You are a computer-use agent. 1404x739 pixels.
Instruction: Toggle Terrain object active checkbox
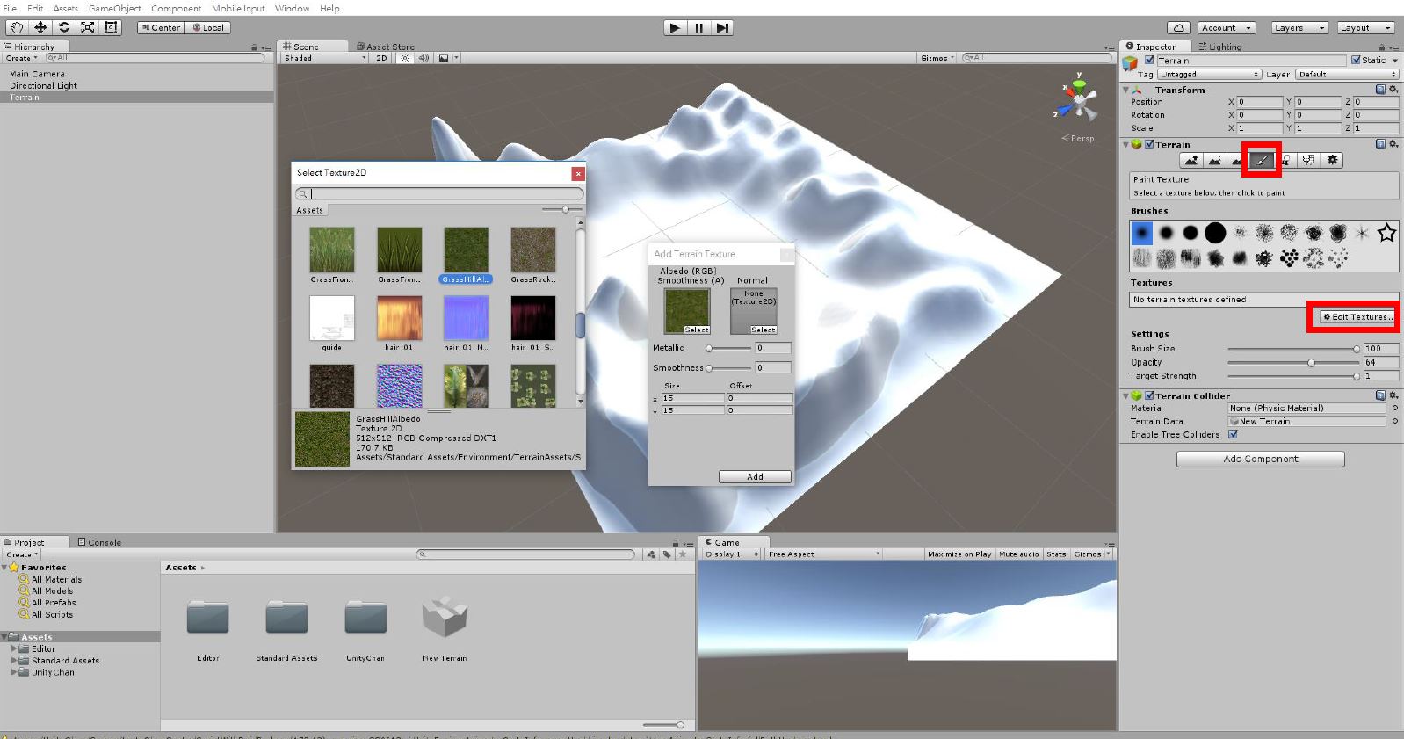pyautogui.click(x=1149, y=61)
